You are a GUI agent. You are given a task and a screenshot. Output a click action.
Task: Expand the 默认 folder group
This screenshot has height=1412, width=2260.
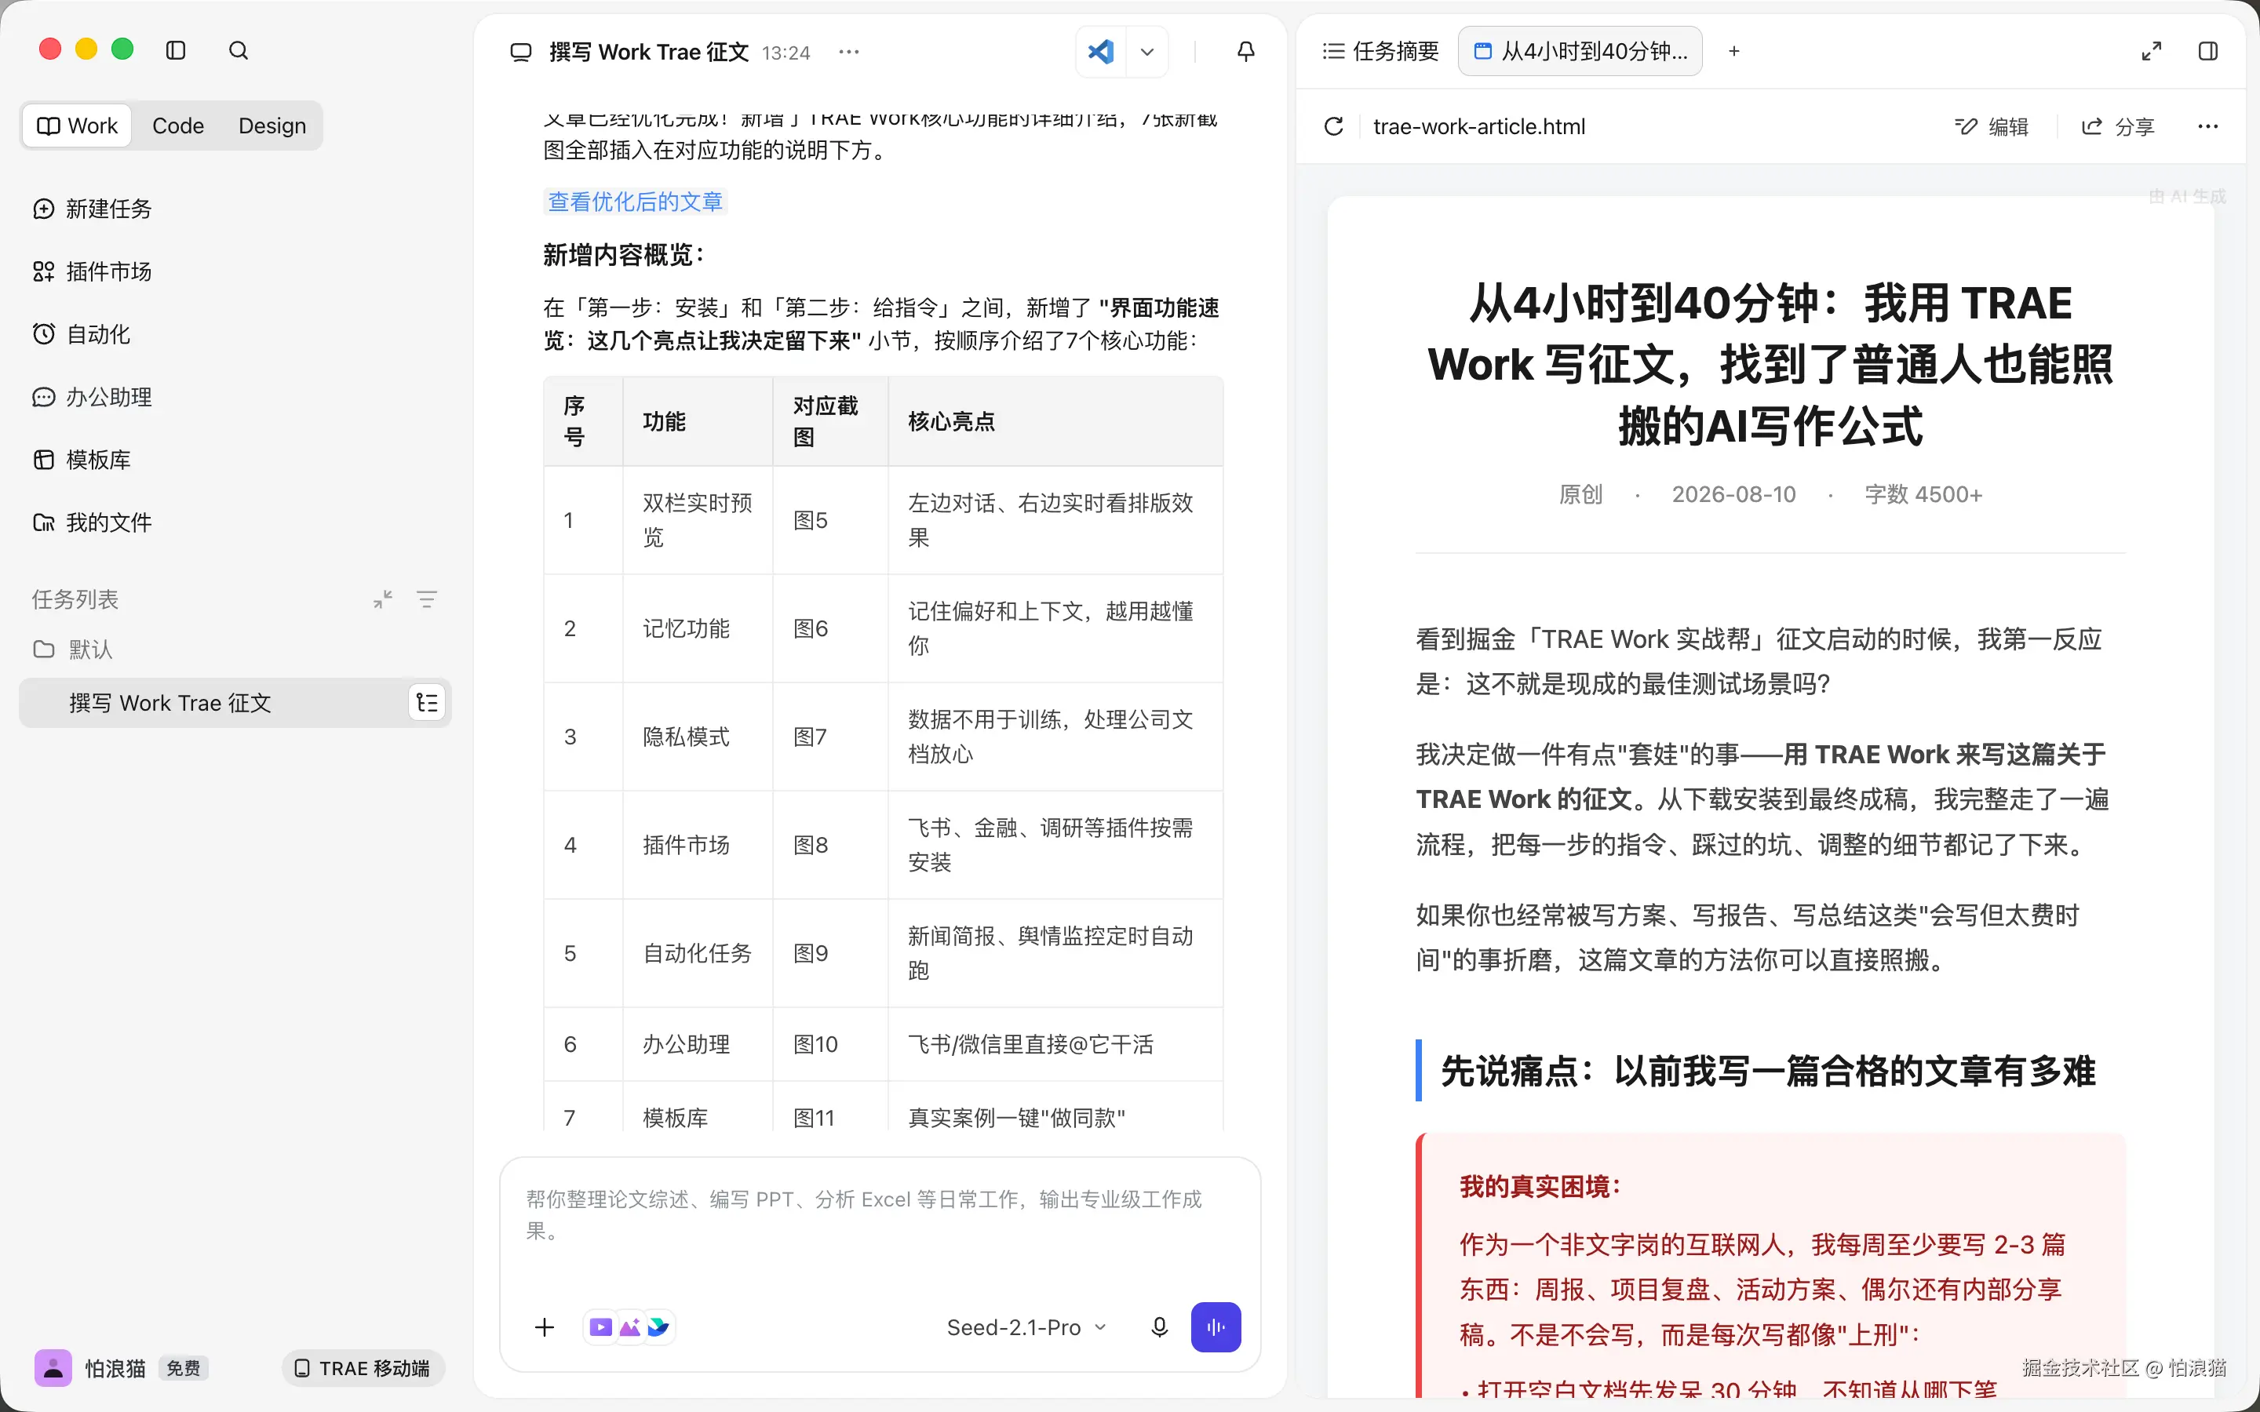coord(73,649)
